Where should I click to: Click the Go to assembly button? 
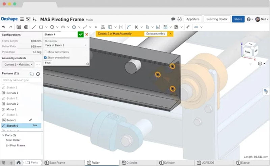[156, 34]
